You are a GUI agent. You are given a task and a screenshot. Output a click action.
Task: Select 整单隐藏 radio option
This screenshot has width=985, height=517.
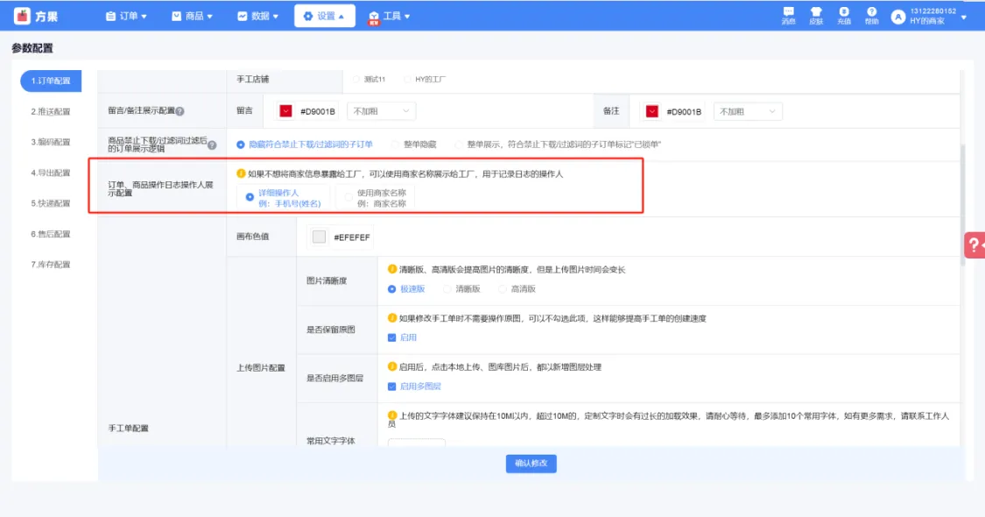point(396,144)
